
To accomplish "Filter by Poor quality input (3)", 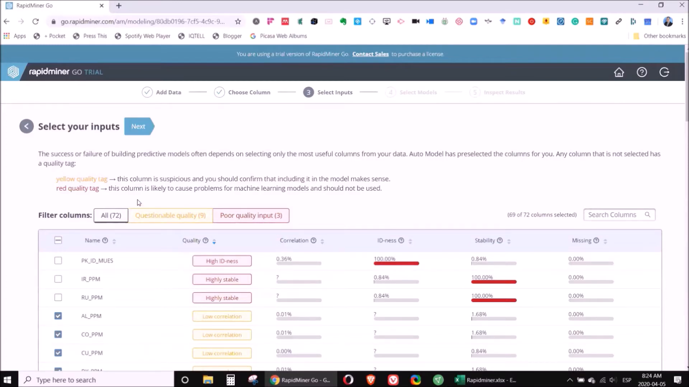I will (x=251, y=215).
